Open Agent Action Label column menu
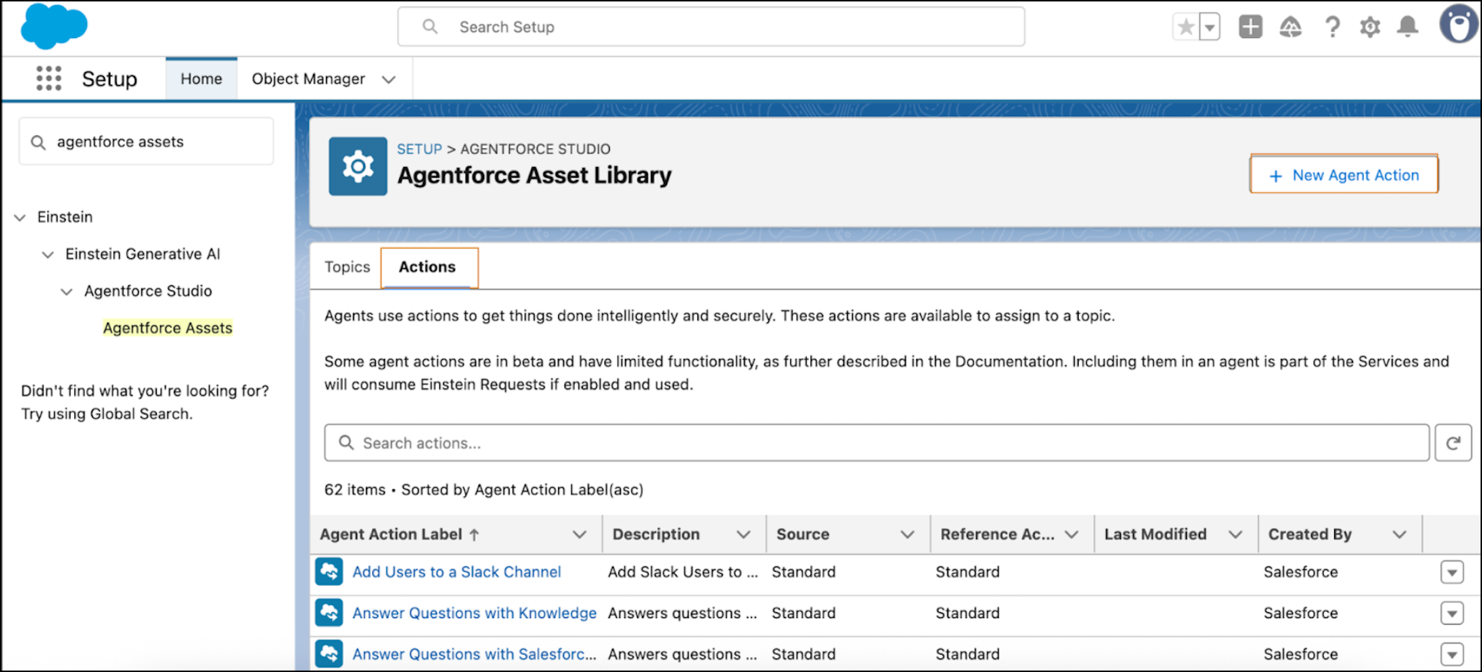The image size is (1482, 672). (579, 534)
